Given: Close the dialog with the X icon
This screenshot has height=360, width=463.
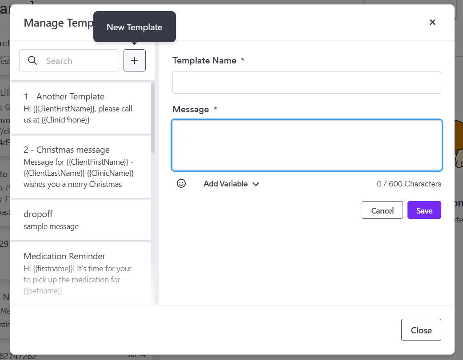Looking at the screenshot, I should point(432,22).
